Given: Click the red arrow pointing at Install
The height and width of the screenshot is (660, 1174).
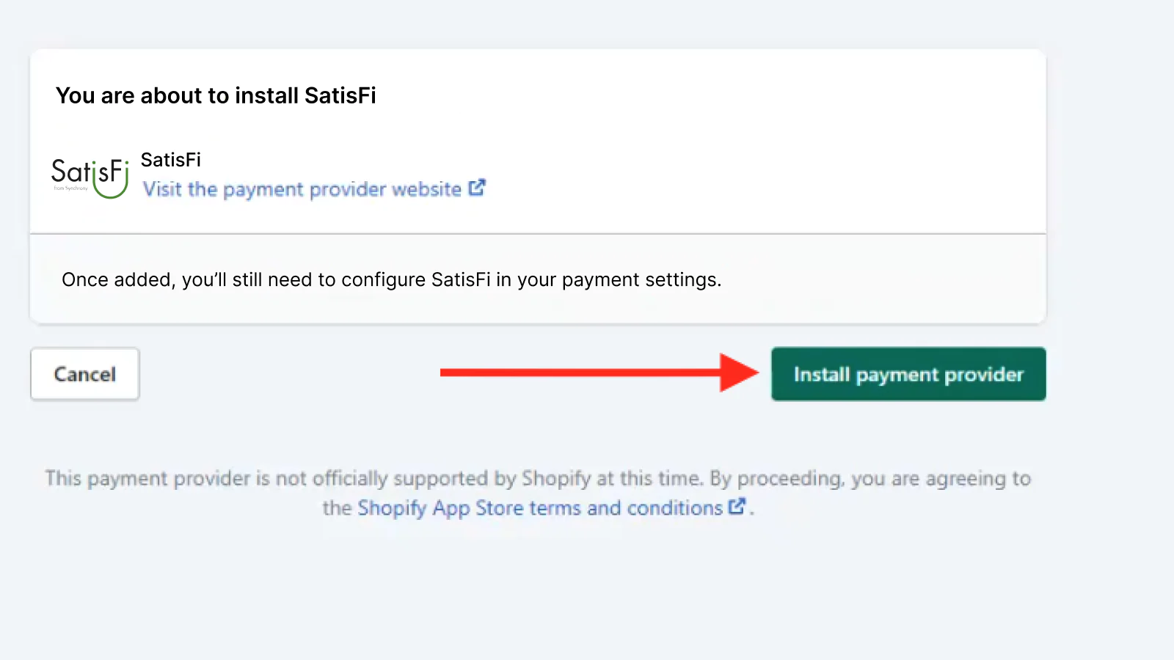Looking at the screenshot, I should (x=599, y=373).
